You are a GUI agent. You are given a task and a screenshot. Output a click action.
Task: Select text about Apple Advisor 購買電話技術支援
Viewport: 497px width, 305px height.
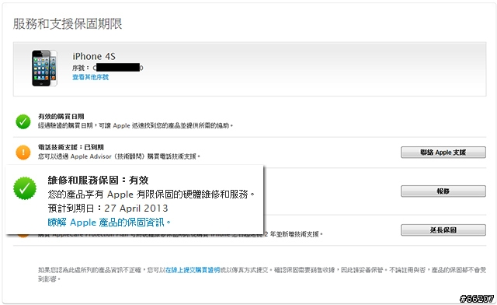coord(119,156)
